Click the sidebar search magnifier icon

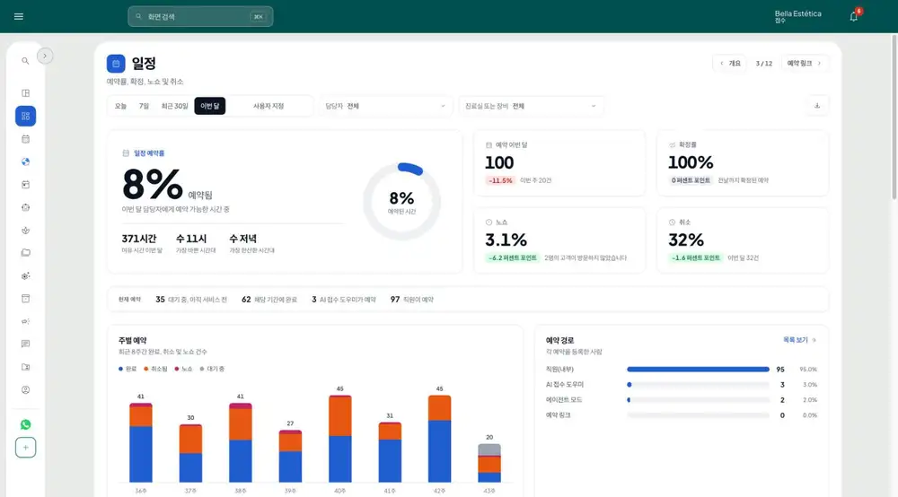click(25, 61)
